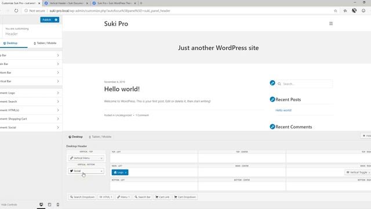Edit Recent Comments widget pencil icon
This screenshot has height=209, width=371.
pos(272,127)
